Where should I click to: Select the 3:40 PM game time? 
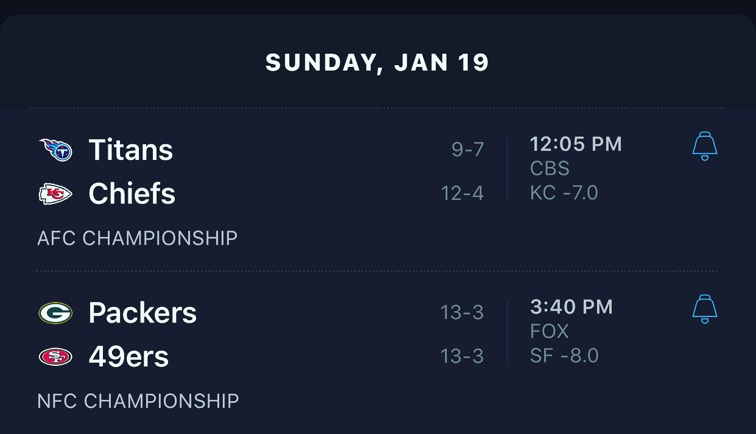(571, 307)
